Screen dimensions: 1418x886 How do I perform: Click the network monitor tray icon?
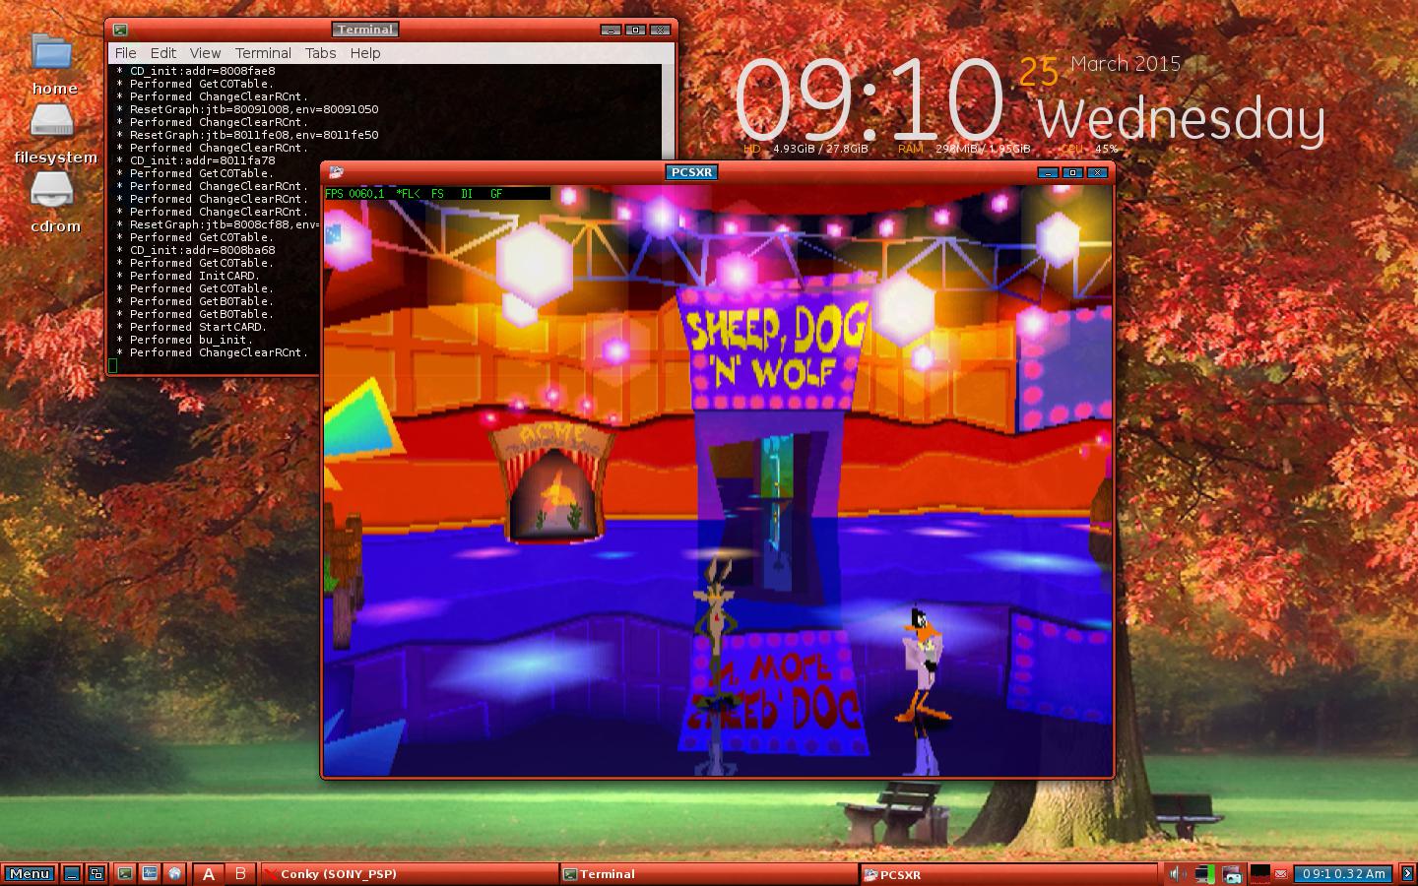click(1204, 873)
